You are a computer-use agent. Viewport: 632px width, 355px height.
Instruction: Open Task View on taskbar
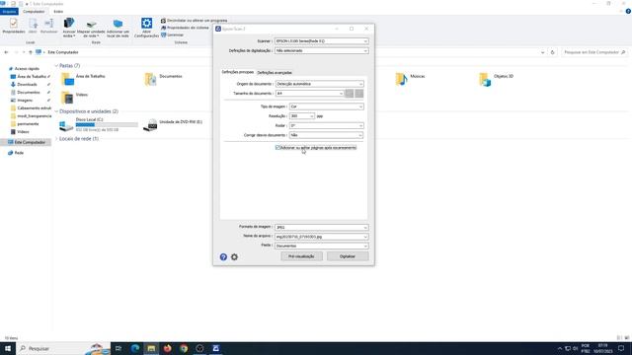pyautogui.click(x=118, y=348)
